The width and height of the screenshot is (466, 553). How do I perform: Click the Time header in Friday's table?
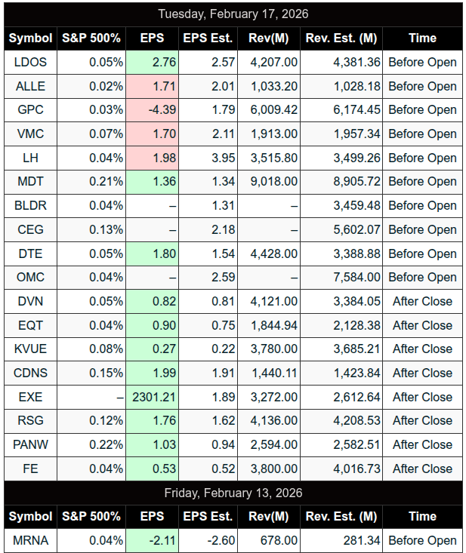coord(422,517)
